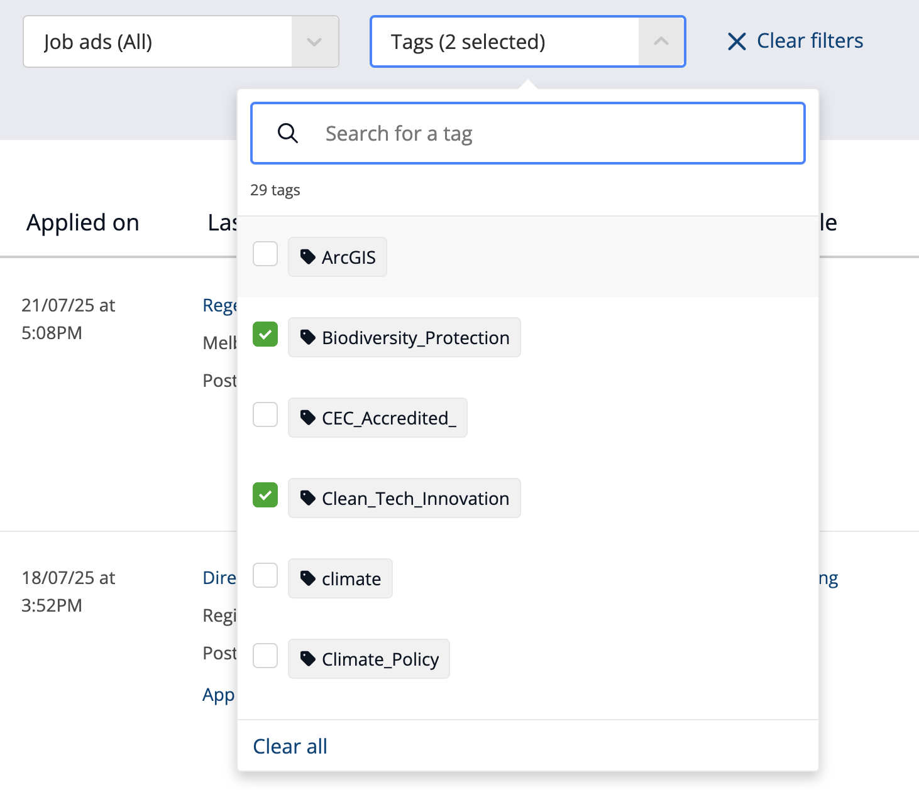The image size is (919, 790).
Task: Click the X icon beside Clear filters
Action: 737,41
